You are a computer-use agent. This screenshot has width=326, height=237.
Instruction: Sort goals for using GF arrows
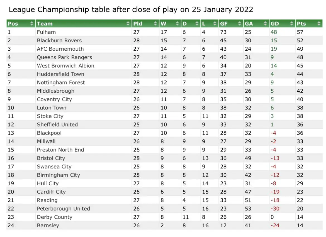pos(240,23)
